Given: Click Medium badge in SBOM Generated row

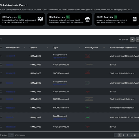Looking at the screenshot, I should coord(89,99).
